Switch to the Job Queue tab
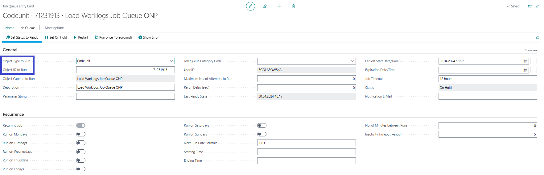Screen dimensions: 544x175 coord(27,28)
